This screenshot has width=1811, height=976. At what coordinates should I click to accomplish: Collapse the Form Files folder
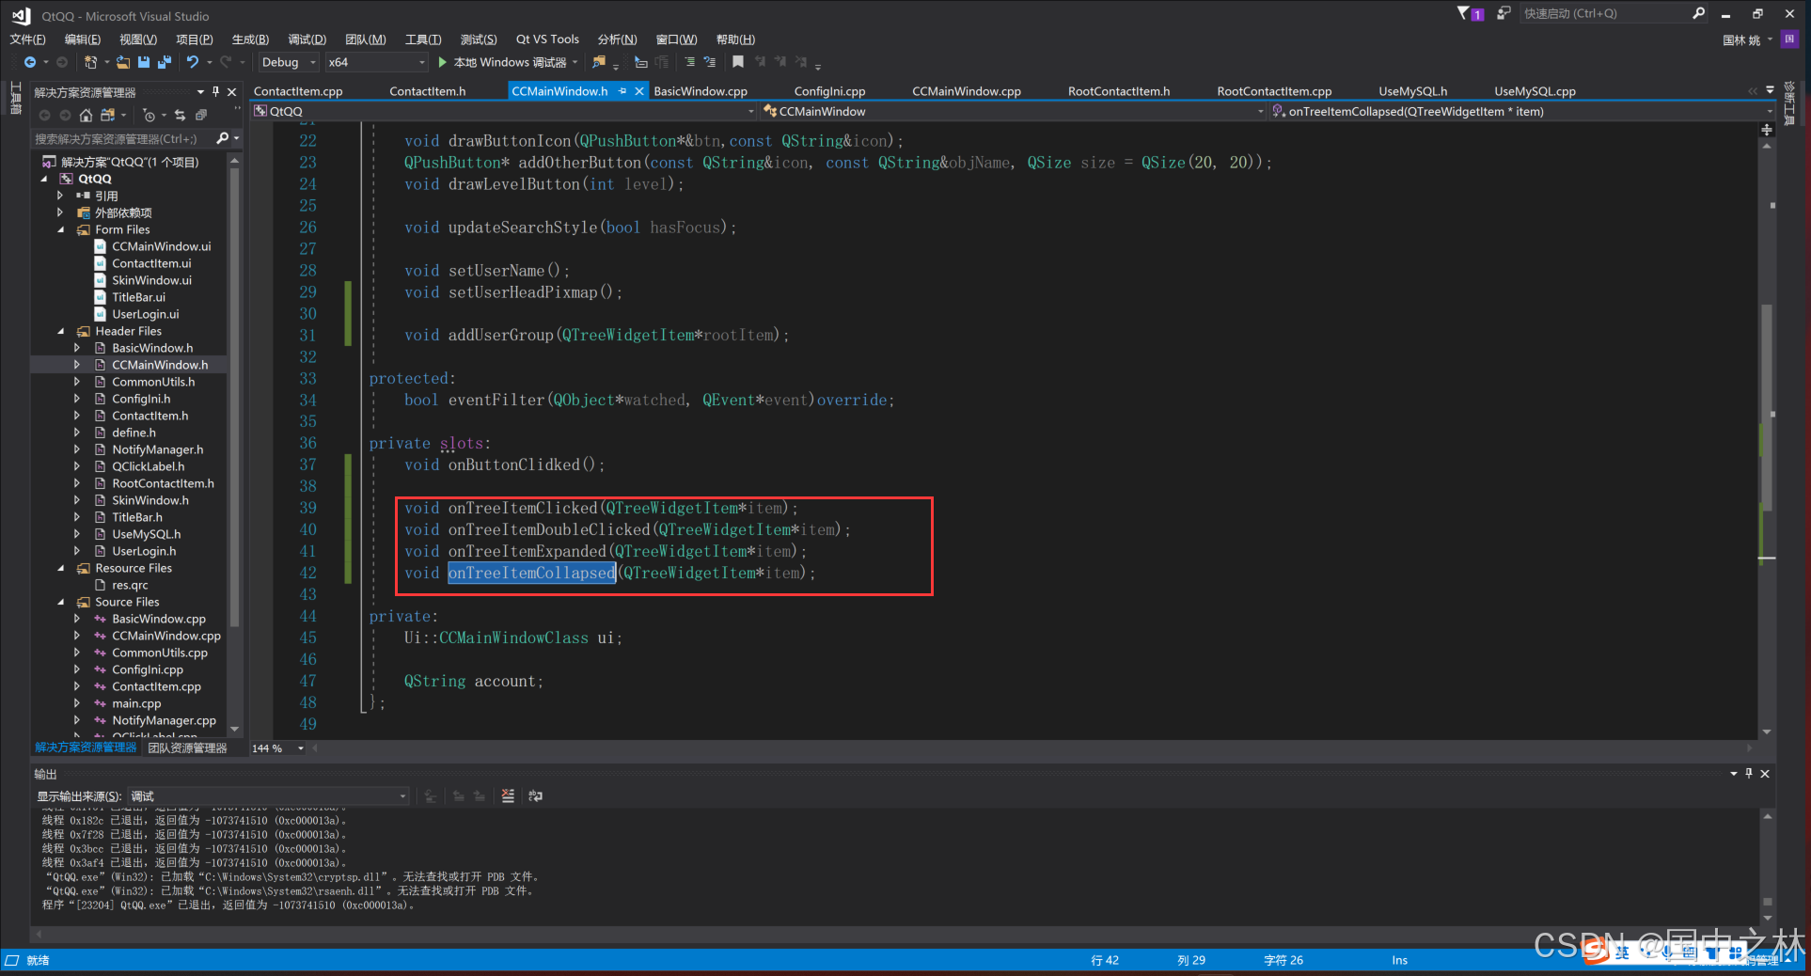click(x=61, y=229)
